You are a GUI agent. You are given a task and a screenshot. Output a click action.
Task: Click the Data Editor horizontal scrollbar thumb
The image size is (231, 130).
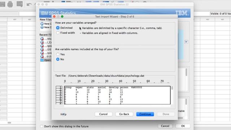[x=9, y=123]
